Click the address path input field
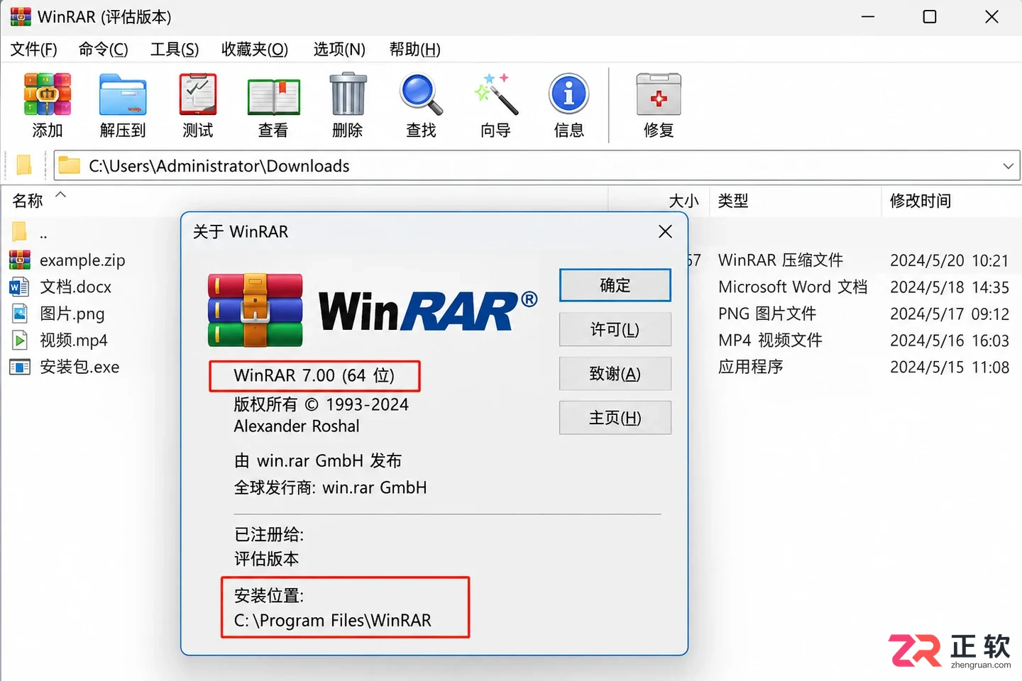 click(537, 166)
